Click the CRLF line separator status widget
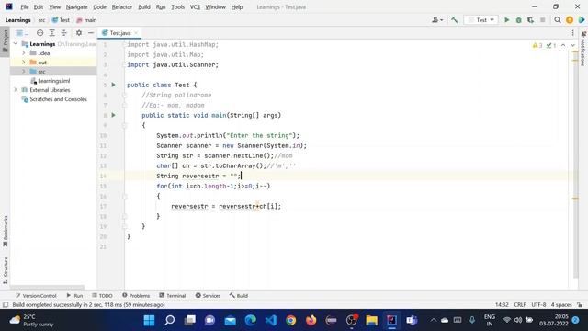Screen dimensions: 588x331 coord(520,304)
